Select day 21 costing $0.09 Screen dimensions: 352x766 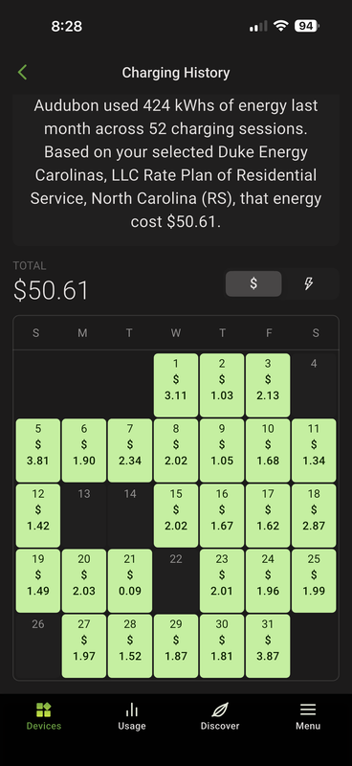[x=130, y=580]
